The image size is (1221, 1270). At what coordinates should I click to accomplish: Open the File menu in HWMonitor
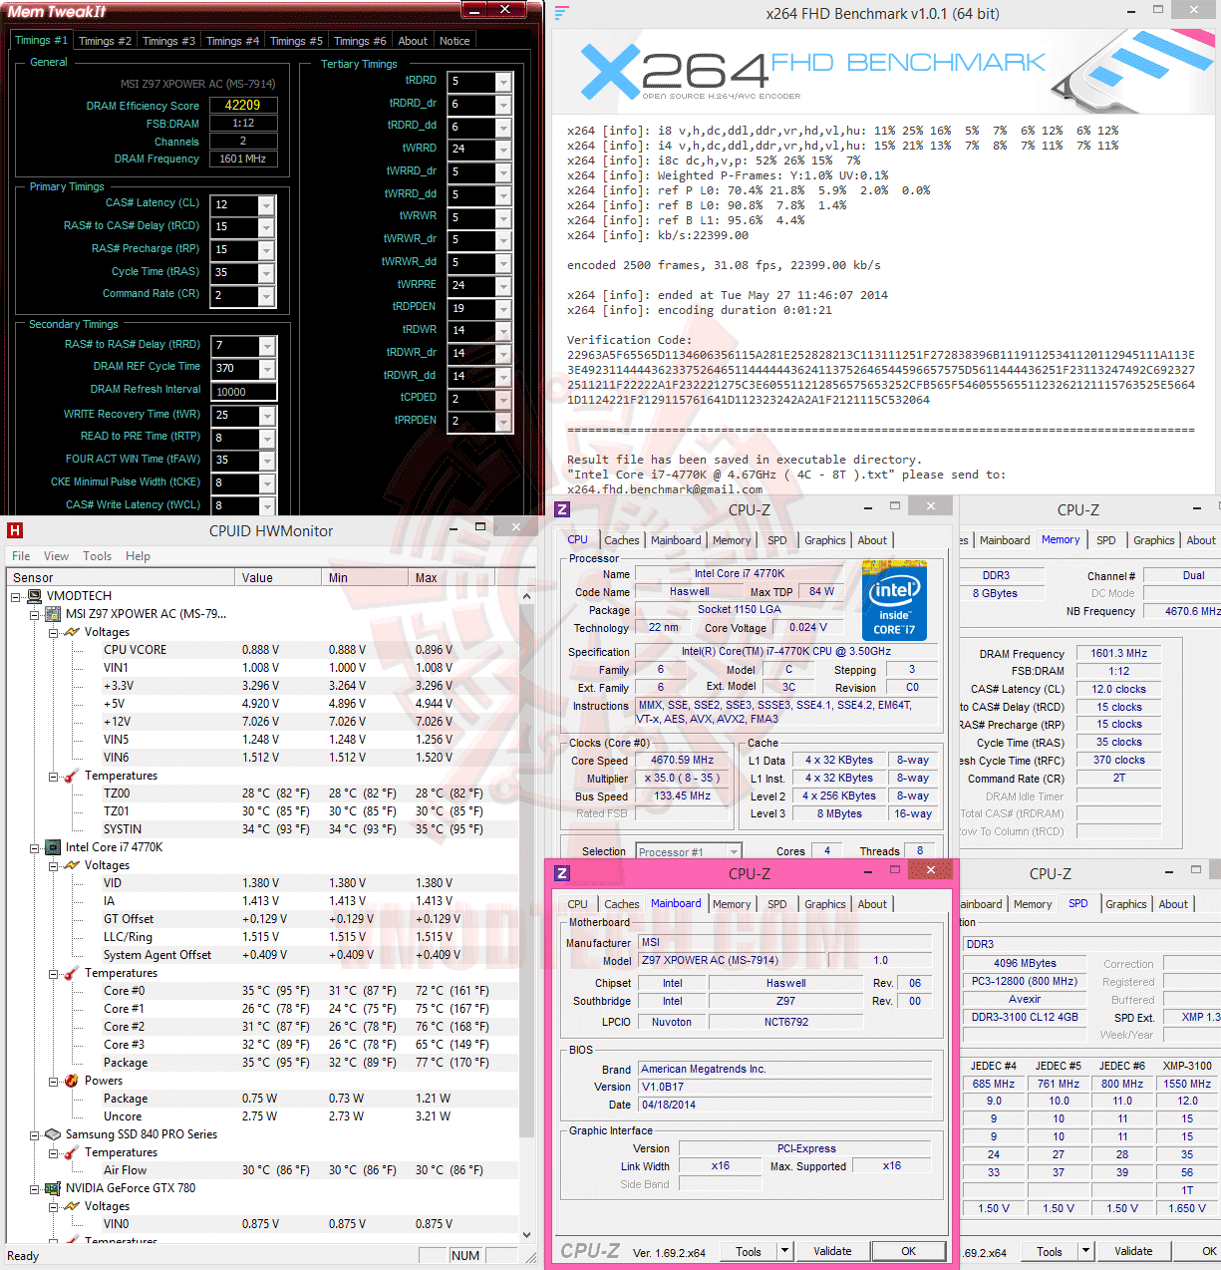coord(21,556)
